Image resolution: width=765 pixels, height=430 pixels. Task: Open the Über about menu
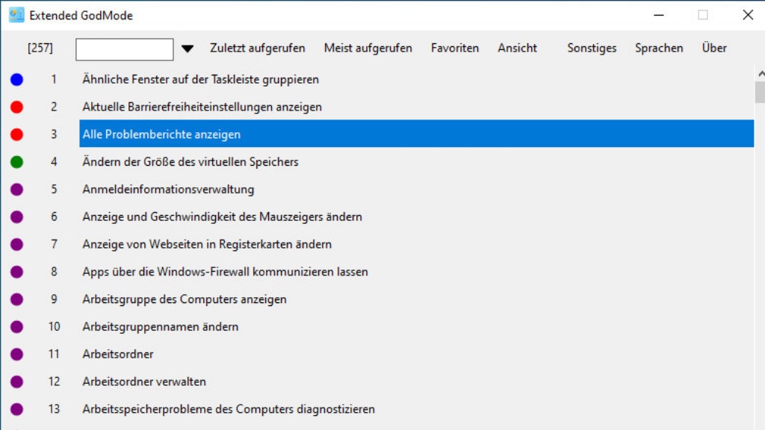pos(714,48)
